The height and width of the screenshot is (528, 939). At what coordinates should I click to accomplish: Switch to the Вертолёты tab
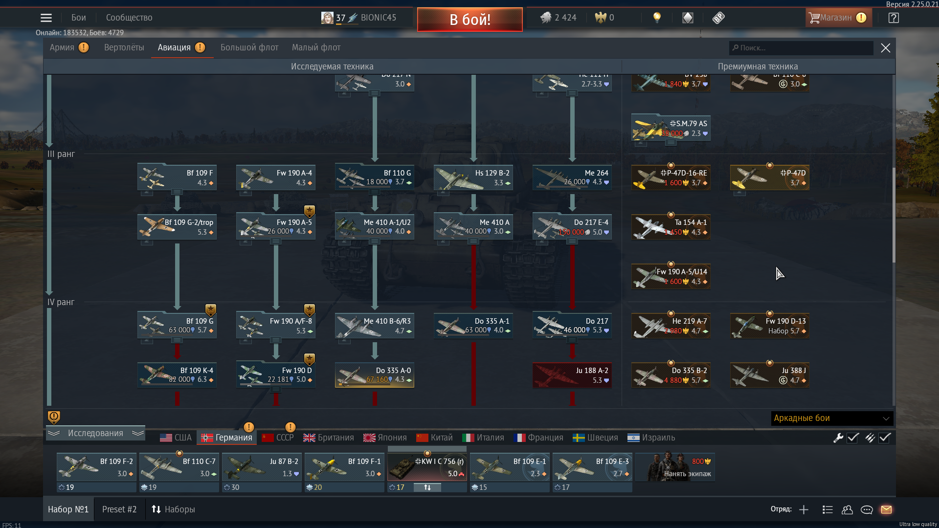124,47
